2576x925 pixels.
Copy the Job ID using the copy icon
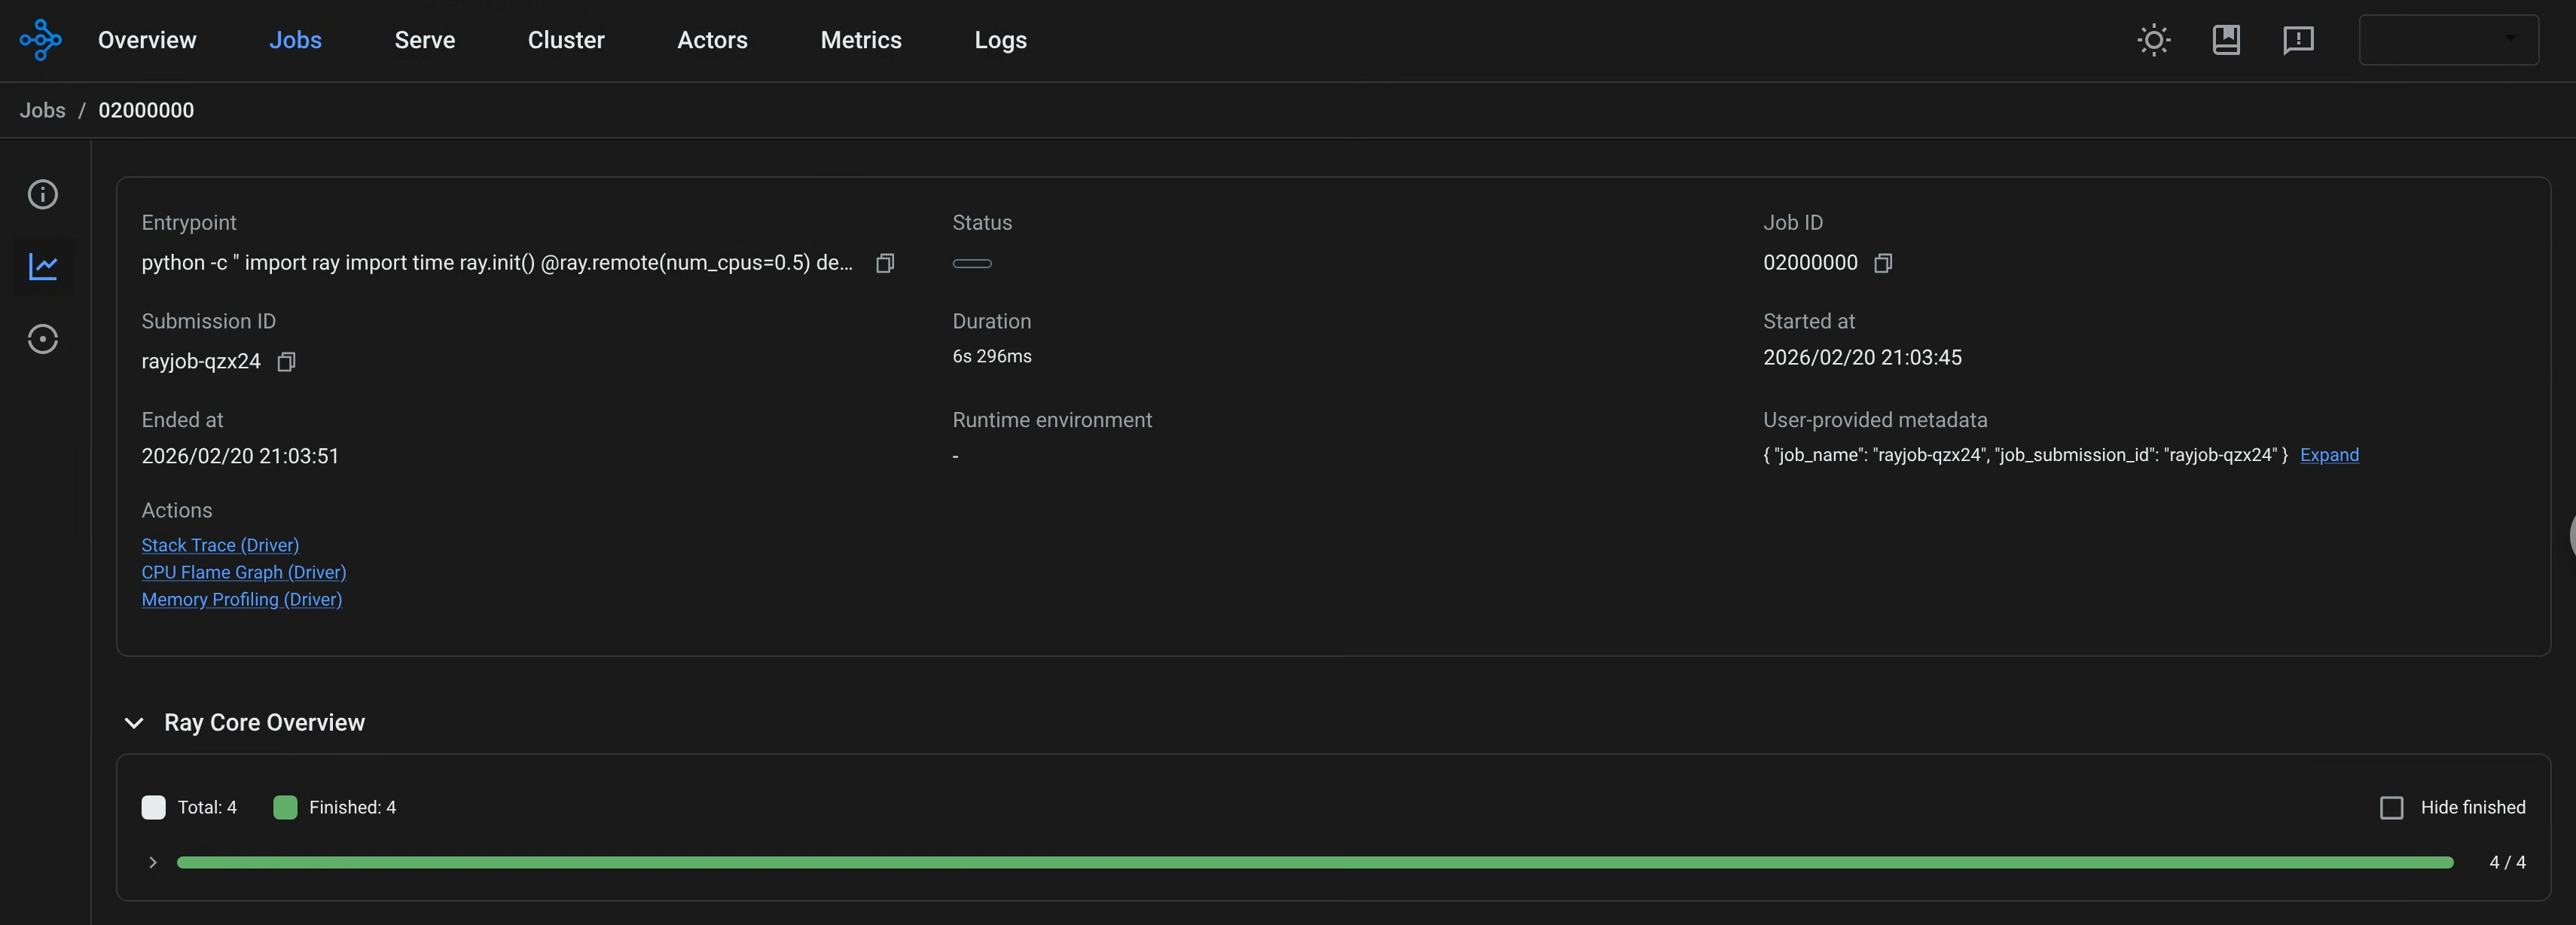coord(1883,263)
